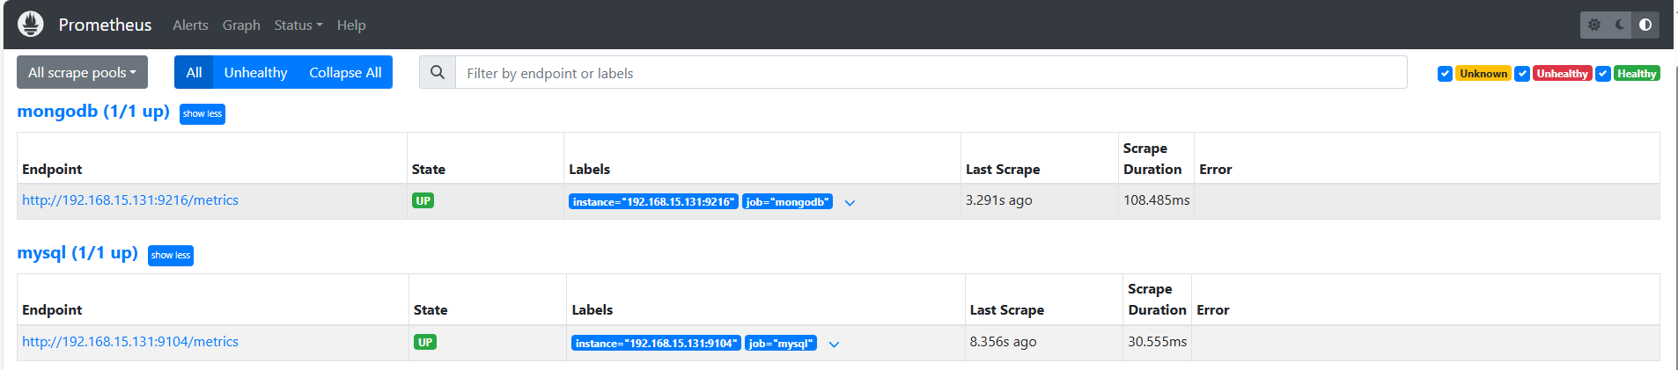Collapse mysql pool with show less

171,256
